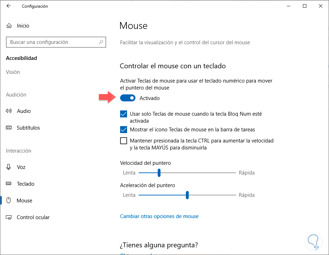Uncheck Mostrar el icono Teclas de mouse

point(124,130)
